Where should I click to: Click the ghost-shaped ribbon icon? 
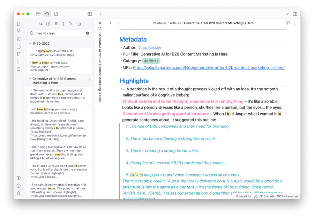click(x=18, y=69)
